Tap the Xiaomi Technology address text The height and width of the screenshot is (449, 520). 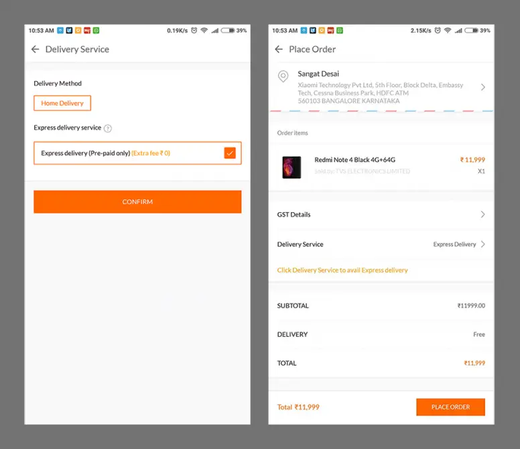click(x=381, y=93)
